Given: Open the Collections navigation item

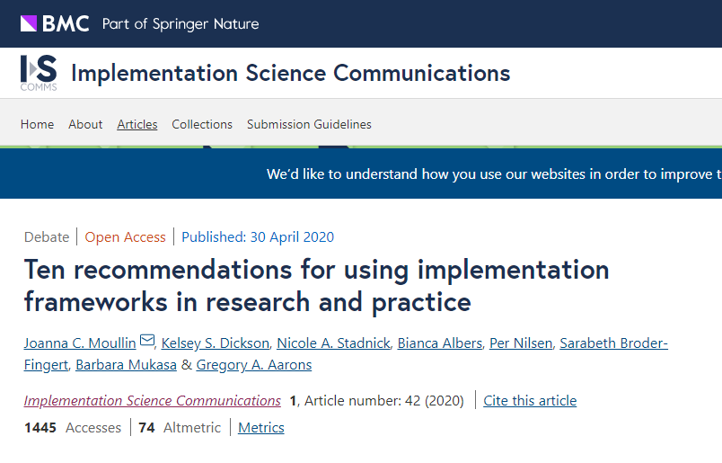Looking at the screenshot, I should tap(202, 124).
